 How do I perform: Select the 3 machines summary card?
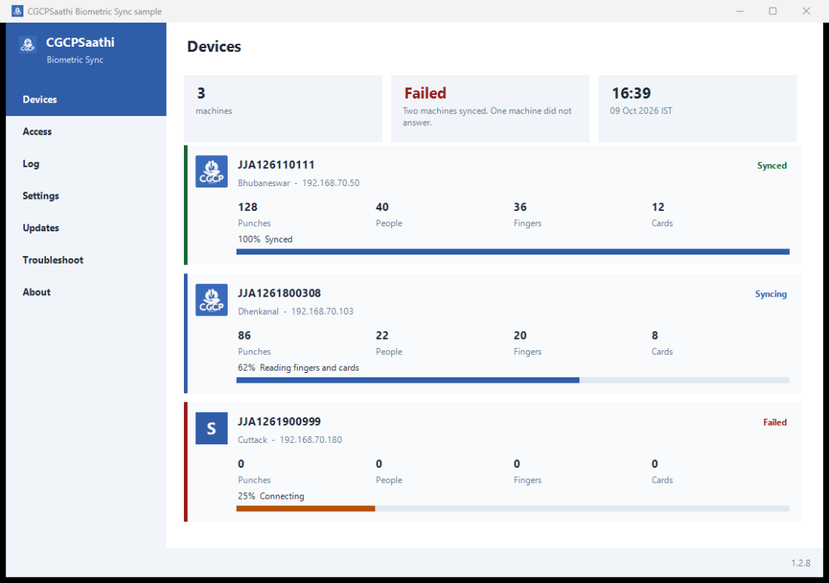pos(283,108)
